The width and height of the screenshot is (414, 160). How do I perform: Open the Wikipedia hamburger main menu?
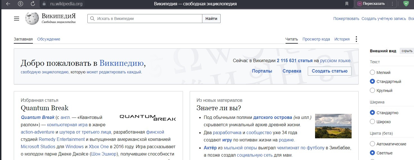click(x=17, y=19)
